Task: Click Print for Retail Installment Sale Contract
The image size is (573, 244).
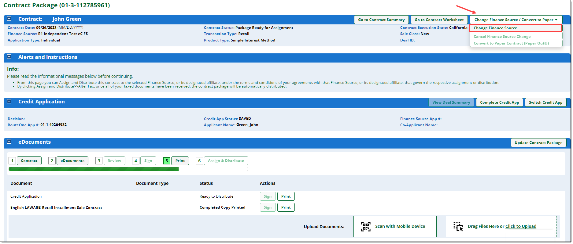Action: 286,207
